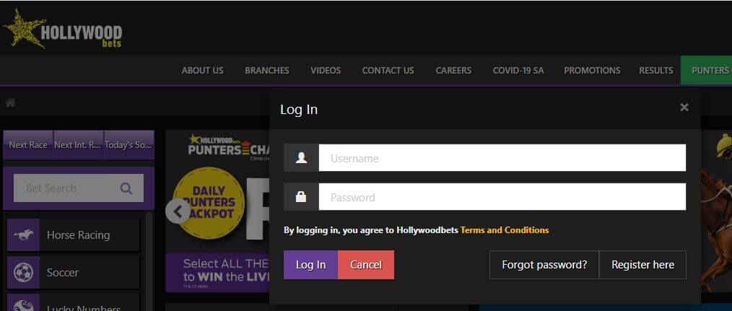Viewport: 732px width, 311px height.
Task: Open the Horse Racing category label
Action: [x=79, y=235]
